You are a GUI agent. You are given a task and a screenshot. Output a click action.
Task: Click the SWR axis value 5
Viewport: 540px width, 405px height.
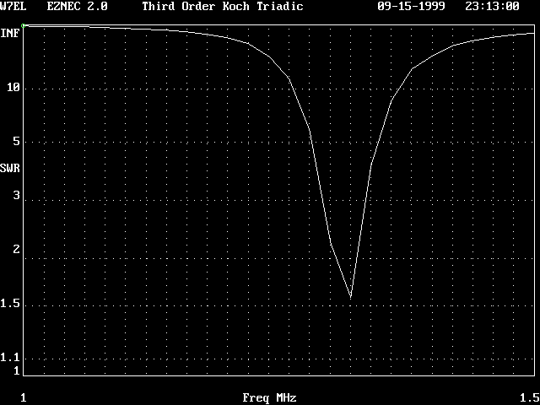tap(17, 141)
